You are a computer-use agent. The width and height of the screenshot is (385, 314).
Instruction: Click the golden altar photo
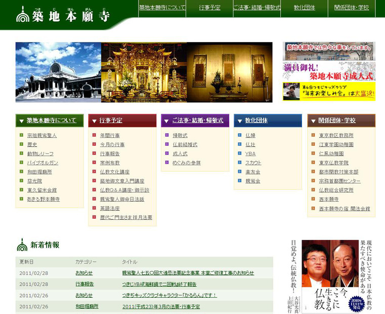pyautogui.click(x=144, y=72)
